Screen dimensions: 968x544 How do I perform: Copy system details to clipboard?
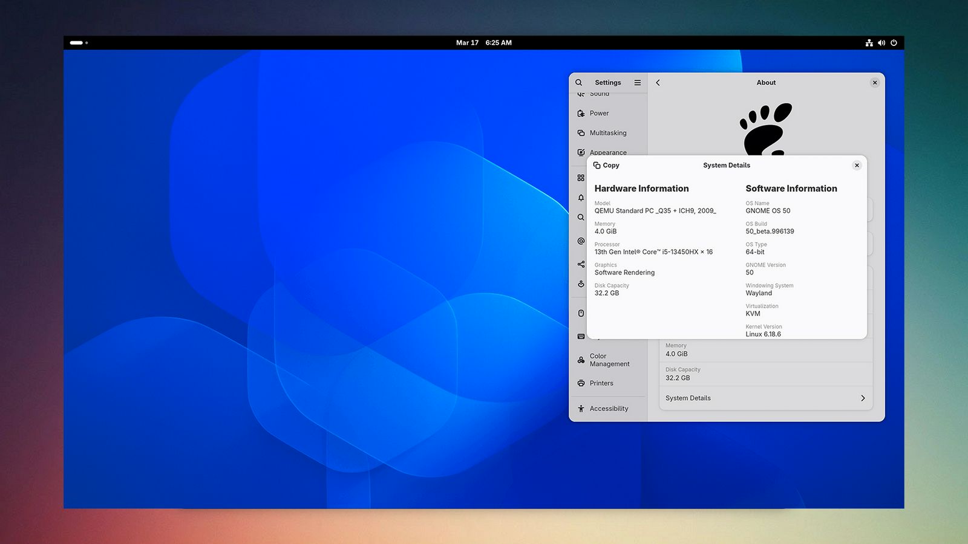click(x=606, y=166)
